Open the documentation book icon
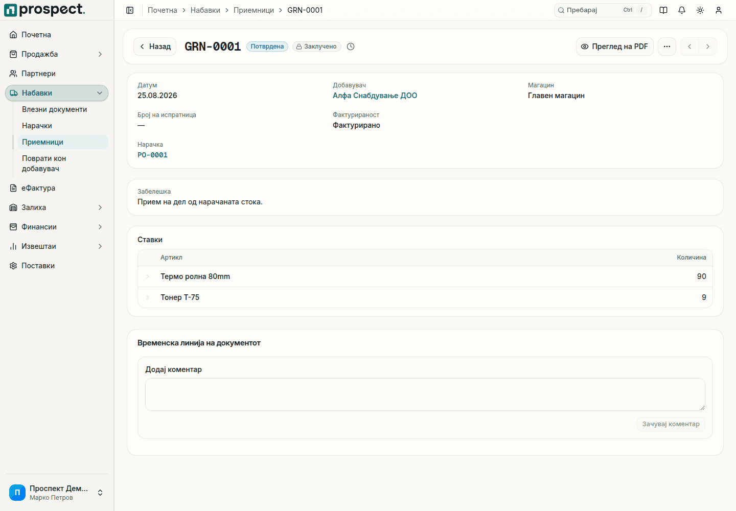The width and height of the screenshot is (736, 511). [x=663, y=10]
